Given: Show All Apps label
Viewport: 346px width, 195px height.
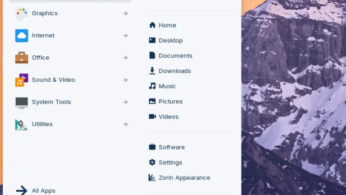Looking at the screenshot, I should (43, 191).
